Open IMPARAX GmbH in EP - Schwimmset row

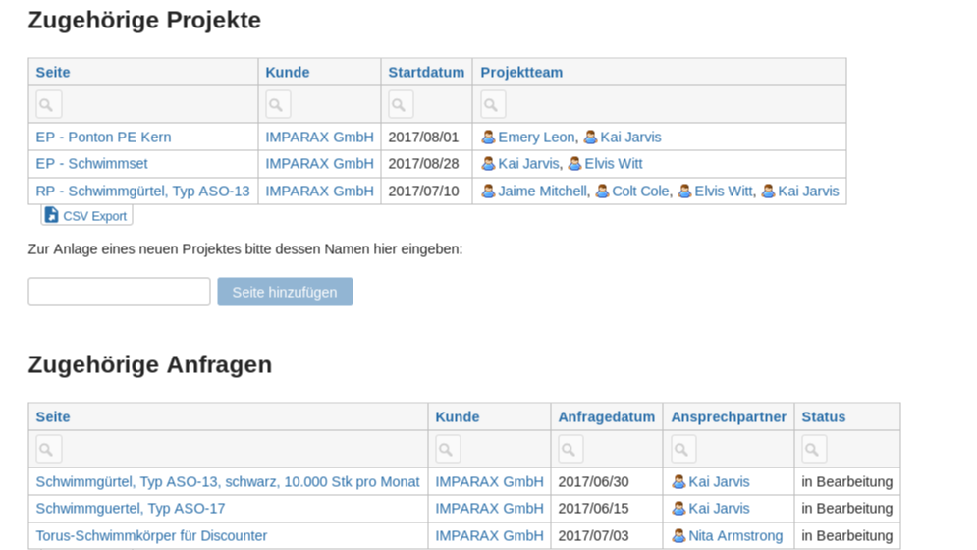pos(320,164)
